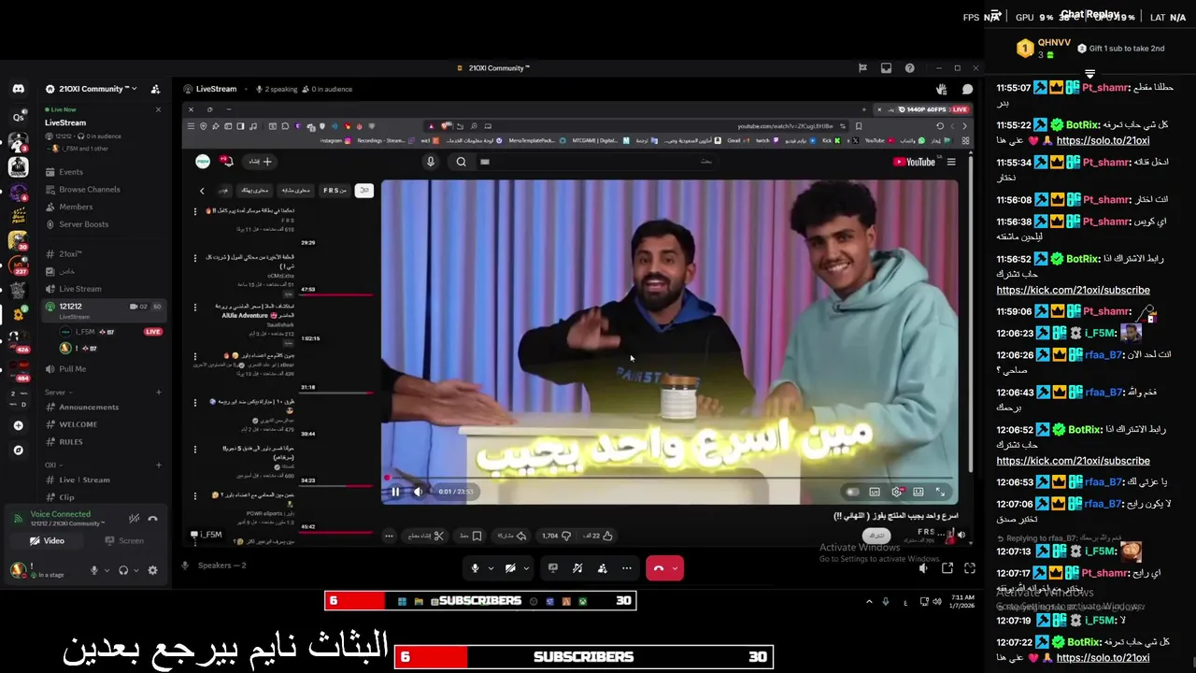1196x673 pixels.
Task: Adjust stream volume speaker icon at bottom right
Action: 924,568
